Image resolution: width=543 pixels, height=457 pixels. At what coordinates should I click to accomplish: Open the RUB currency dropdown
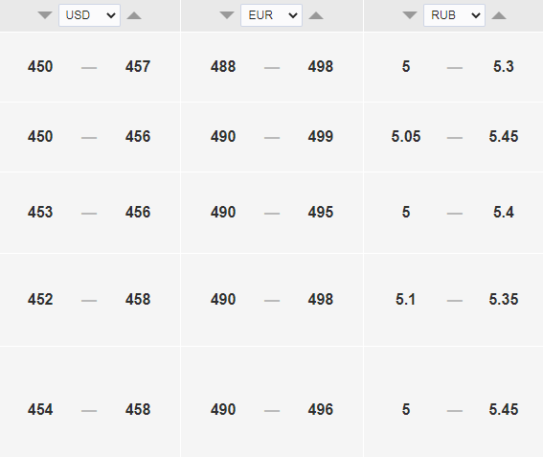point(454,15)
